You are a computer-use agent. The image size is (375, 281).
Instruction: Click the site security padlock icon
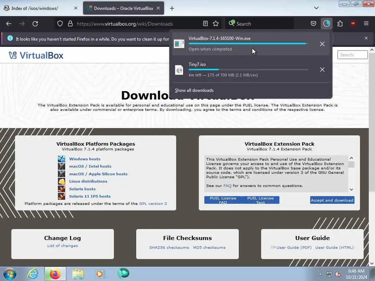pyautogui.click(x=70, y=24)
